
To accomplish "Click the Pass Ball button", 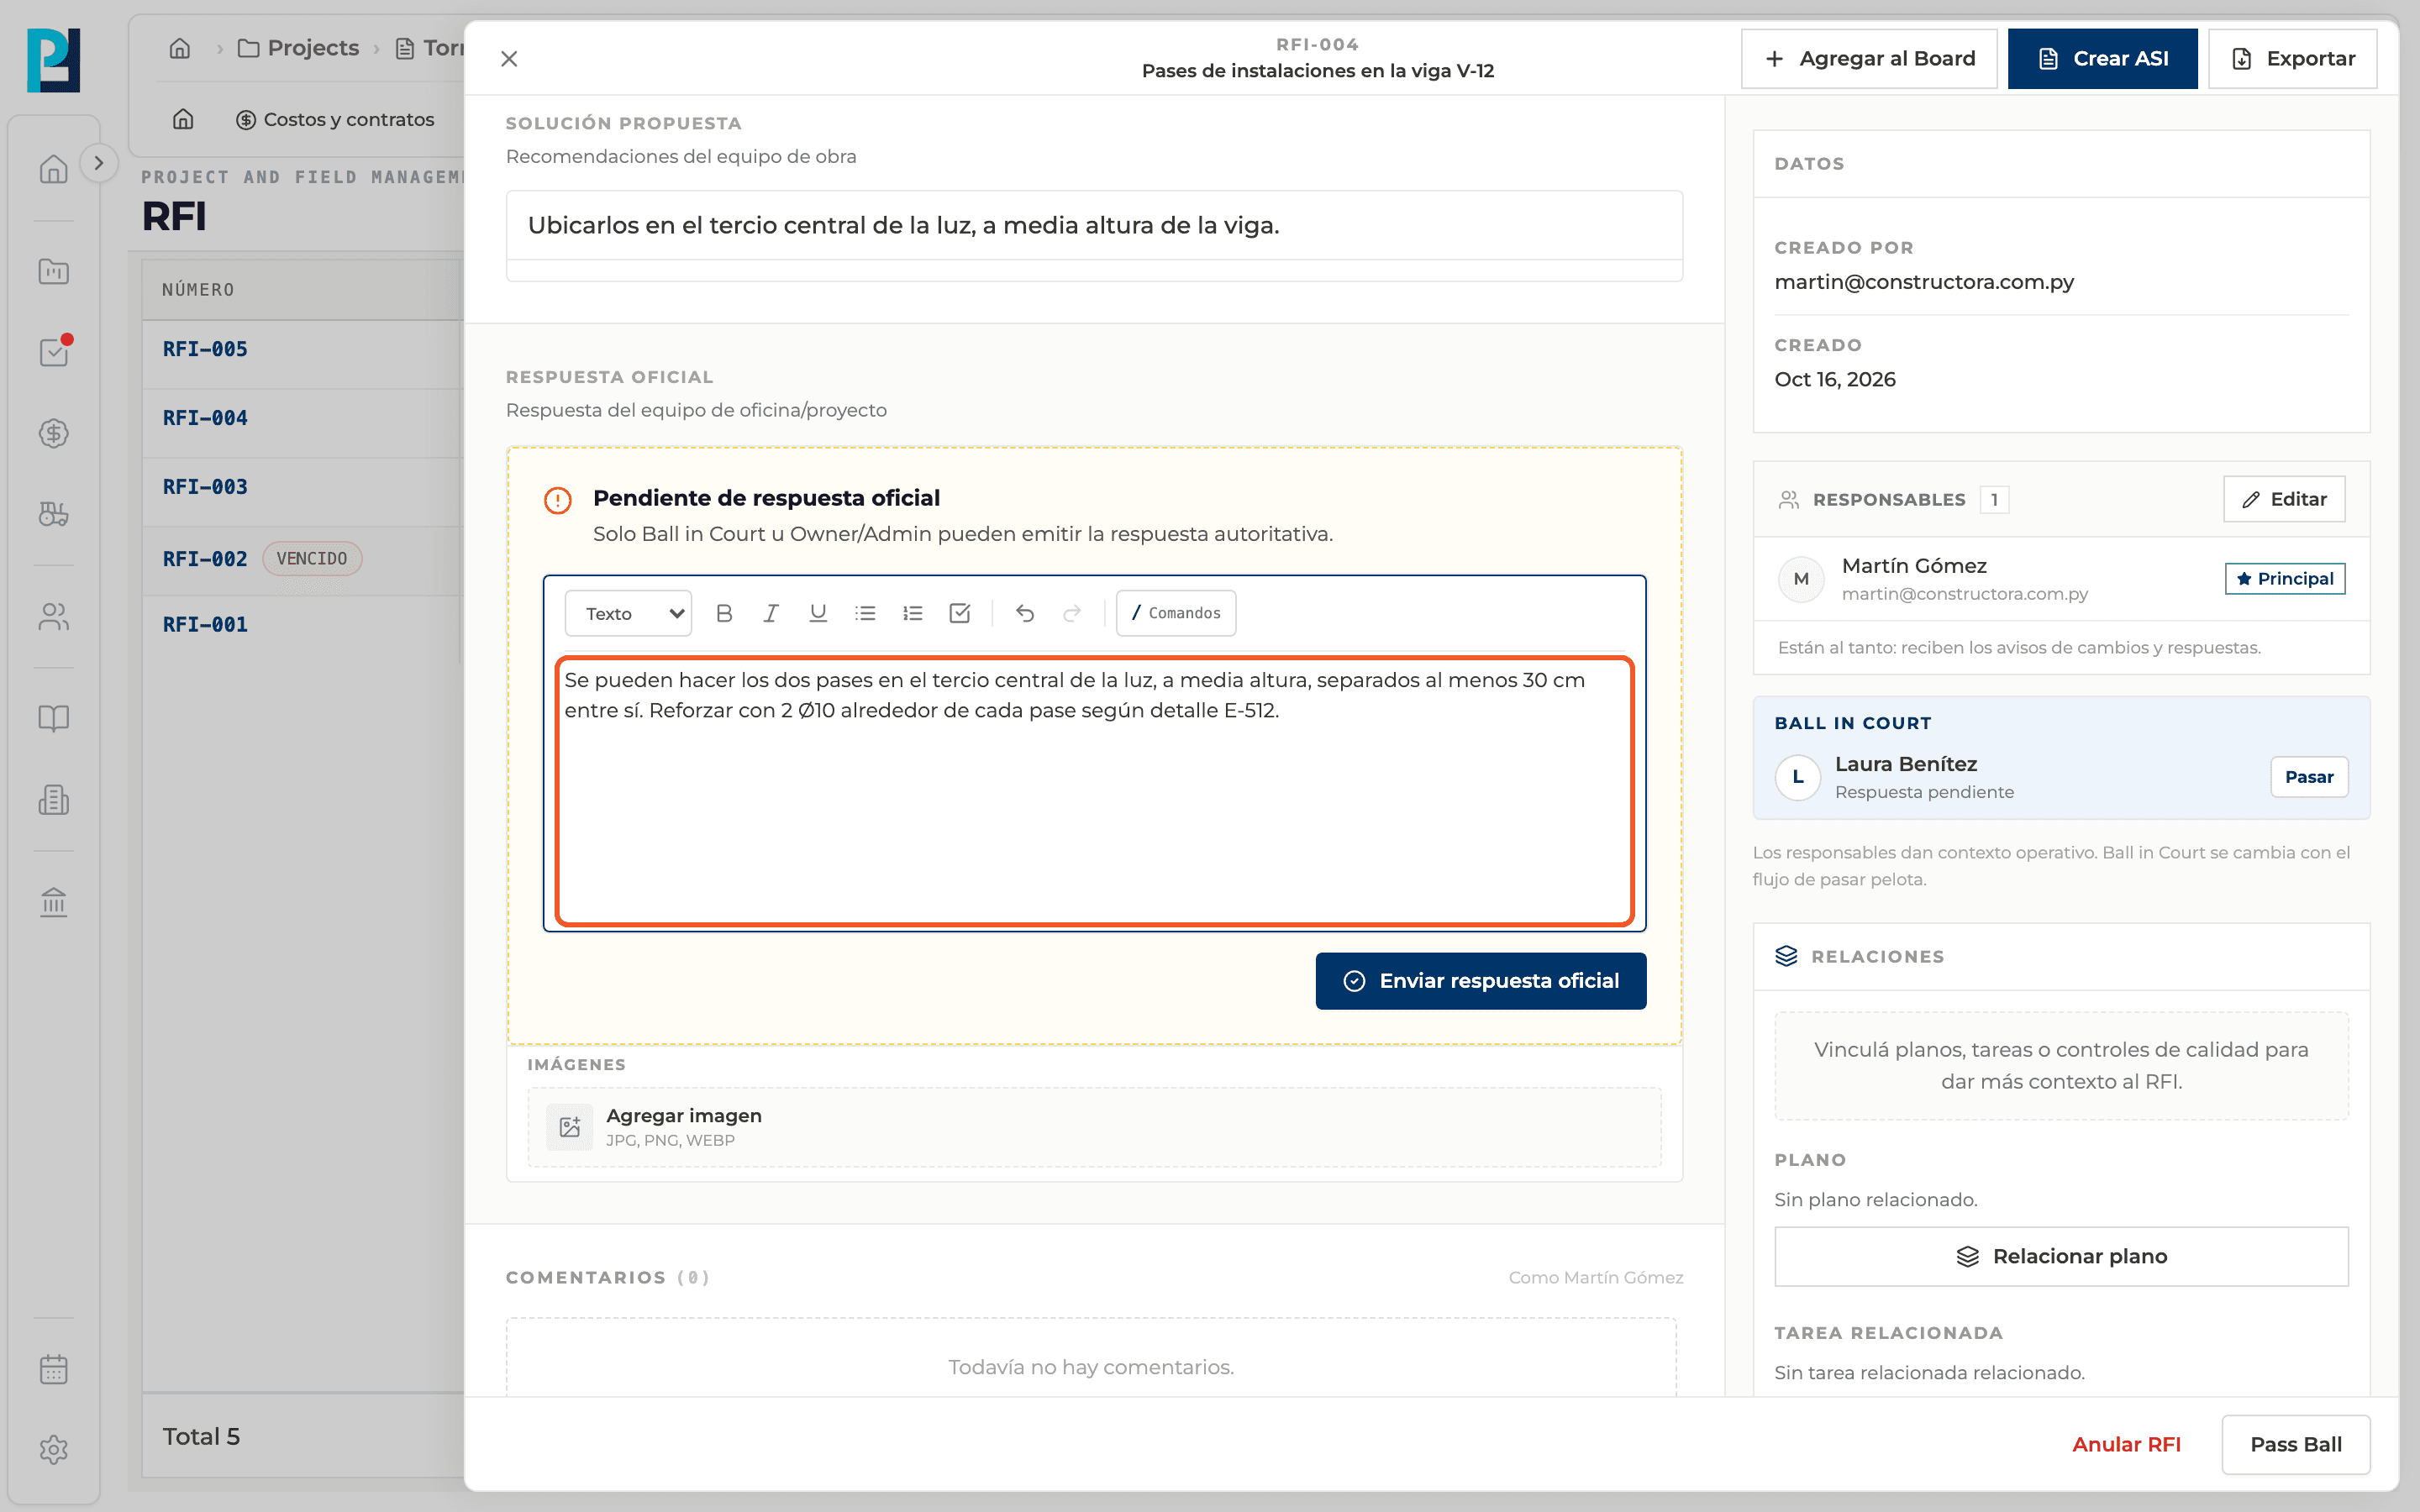I will [x=2296, y=1444].
